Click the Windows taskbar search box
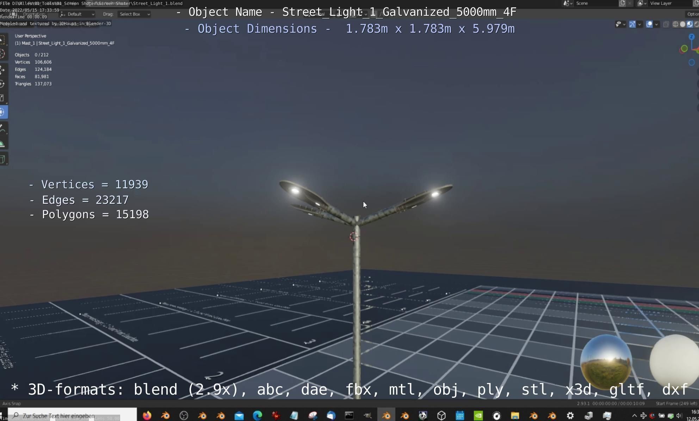 point(72,415)
